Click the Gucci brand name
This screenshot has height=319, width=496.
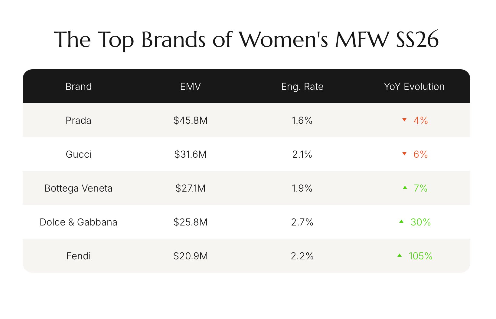79,154
